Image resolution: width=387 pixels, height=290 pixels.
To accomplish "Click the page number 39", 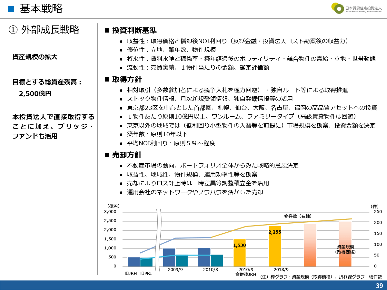I will pos(379,286).
